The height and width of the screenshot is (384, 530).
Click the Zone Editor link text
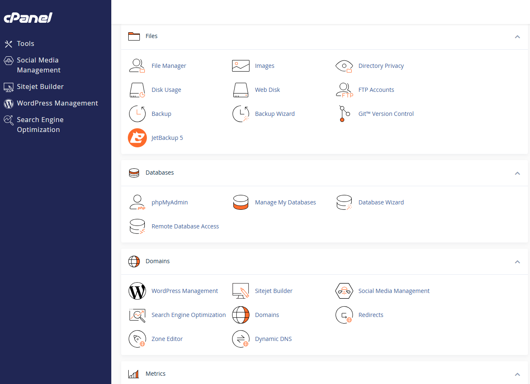[x=167, y=339]
